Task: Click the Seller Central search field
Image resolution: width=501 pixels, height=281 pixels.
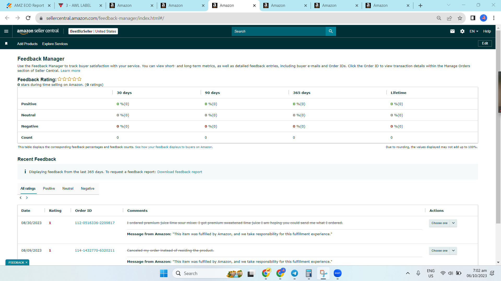Action: pos(279,31)
